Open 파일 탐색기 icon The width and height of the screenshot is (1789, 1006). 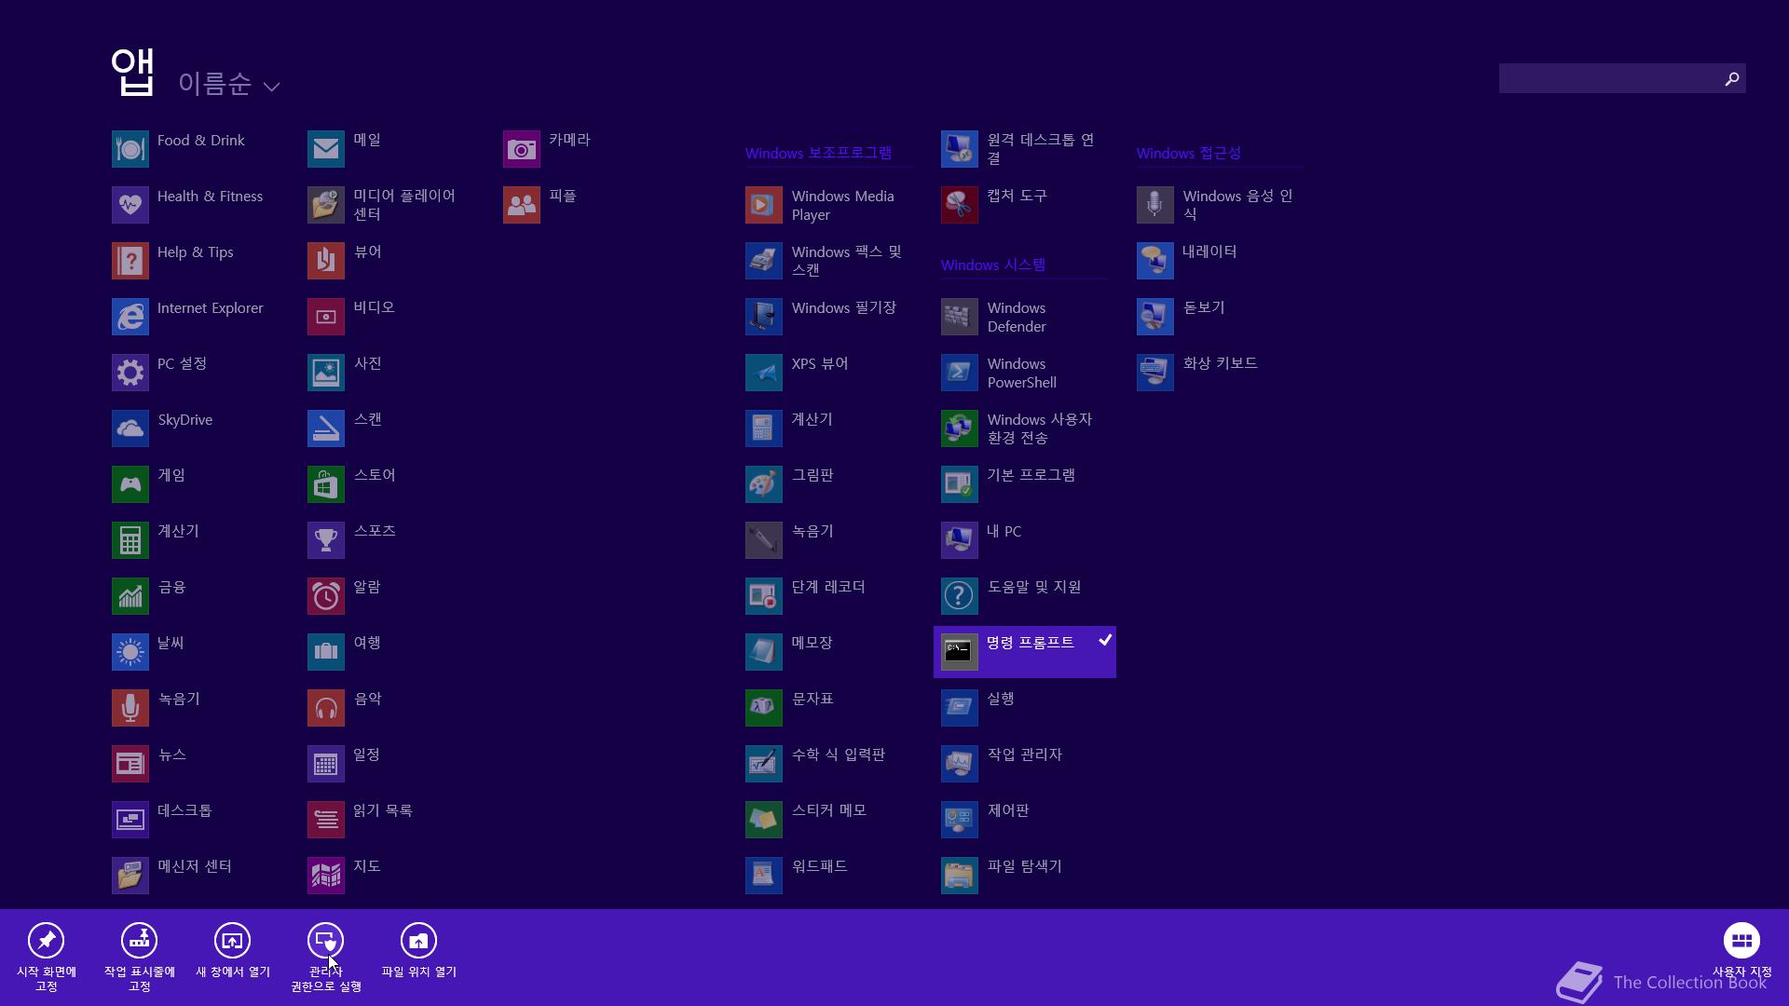tap(960, 876)
